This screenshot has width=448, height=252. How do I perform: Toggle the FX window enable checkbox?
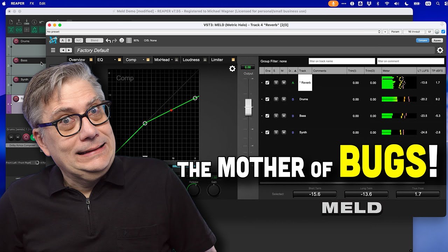point(443,32)
